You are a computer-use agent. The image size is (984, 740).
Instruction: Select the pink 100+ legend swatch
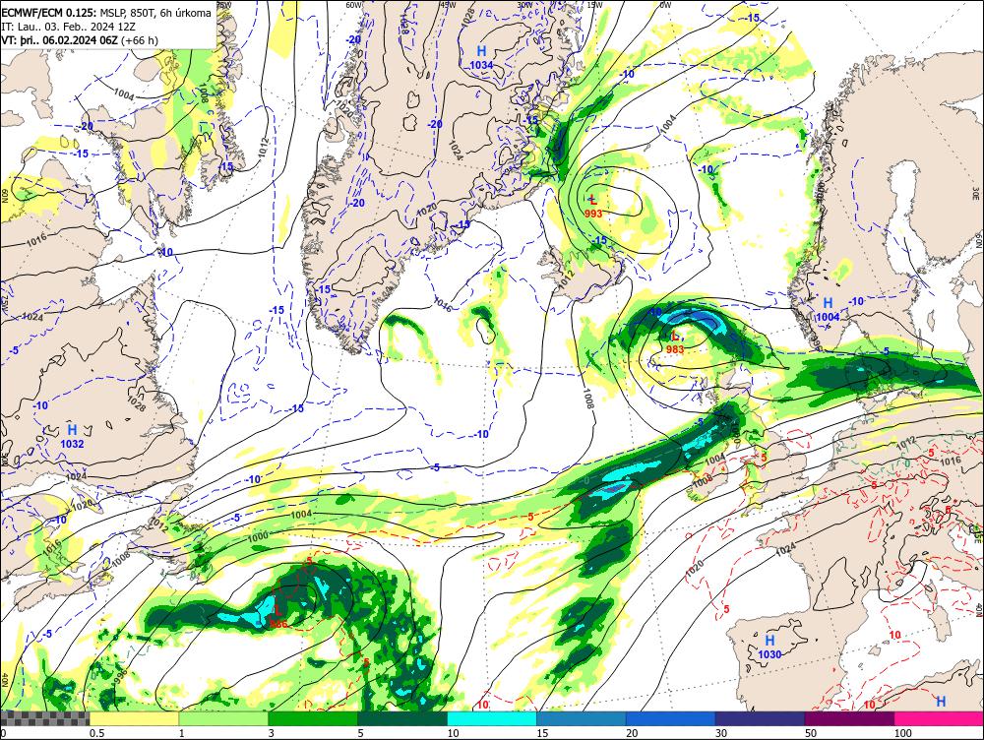[x=939, y=718]
